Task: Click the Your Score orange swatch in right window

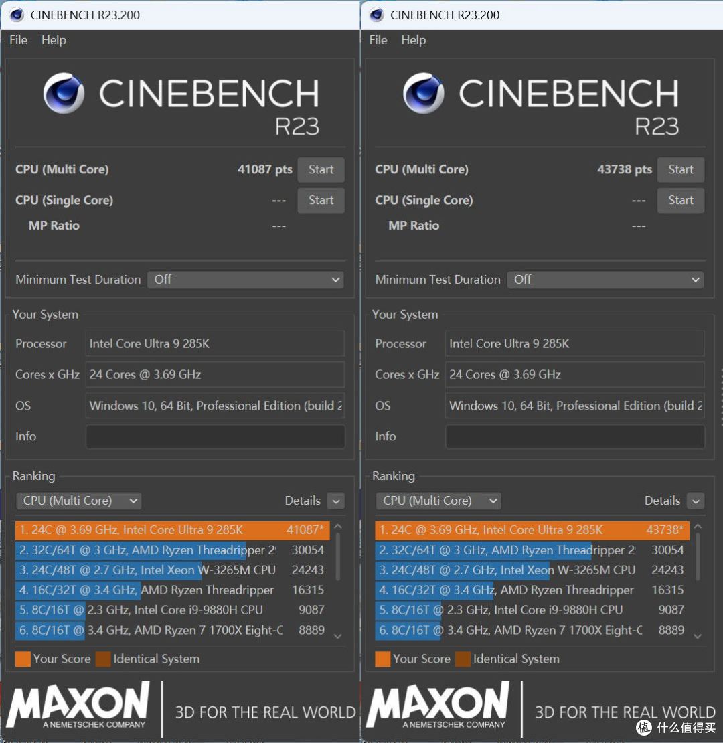Action: (x=383, y=659)
